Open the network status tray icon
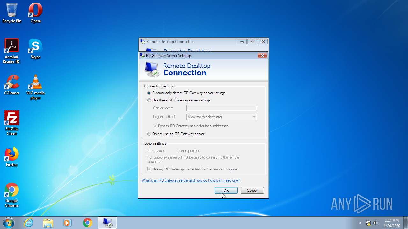Viewport: 408px width, 229px height. point(368,223)
